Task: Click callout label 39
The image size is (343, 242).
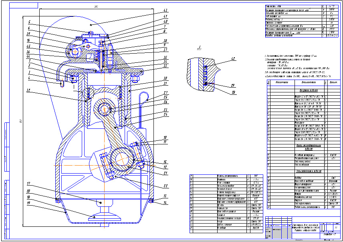Action: coord(28,34)
